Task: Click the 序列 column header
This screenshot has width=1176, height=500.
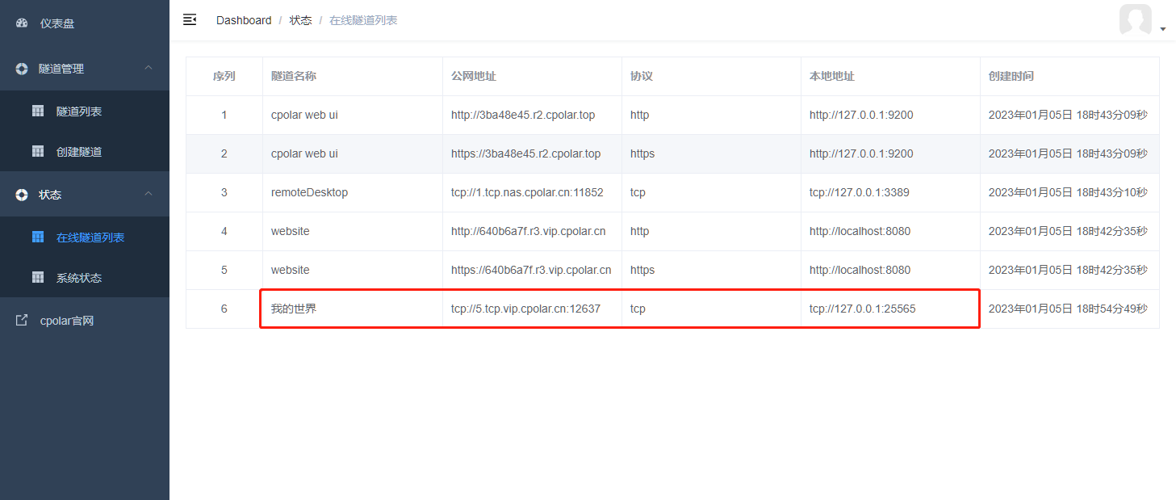Action: (x=224, y=76)
